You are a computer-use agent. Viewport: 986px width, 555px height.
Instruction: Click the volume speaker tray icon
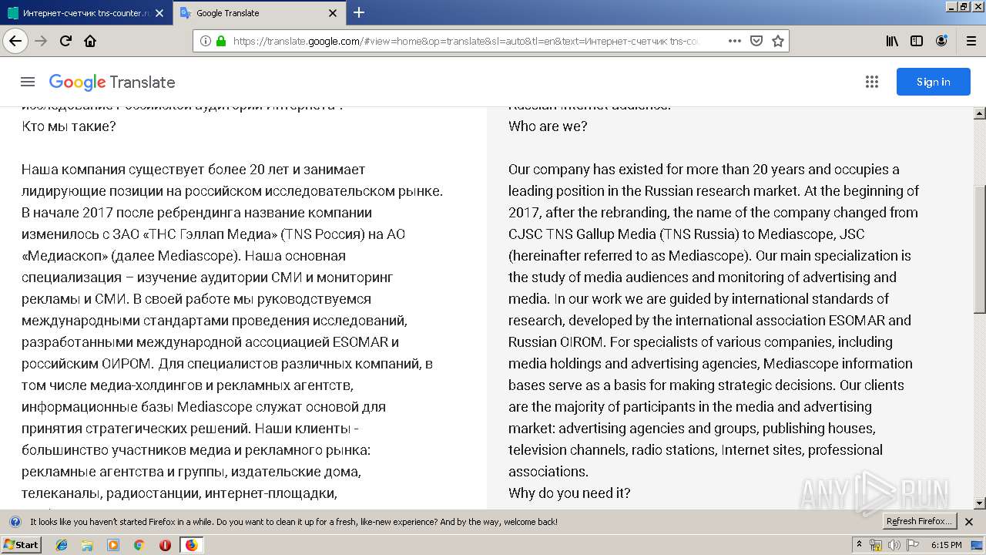pos(894,545)
